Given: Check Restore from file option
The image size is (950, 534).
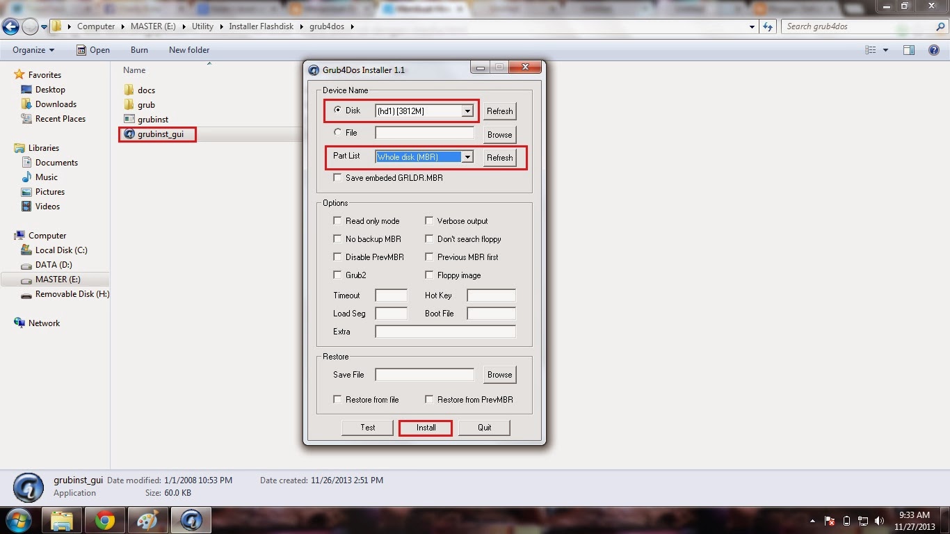Looking at the screenshot, I should coord(338,400).
